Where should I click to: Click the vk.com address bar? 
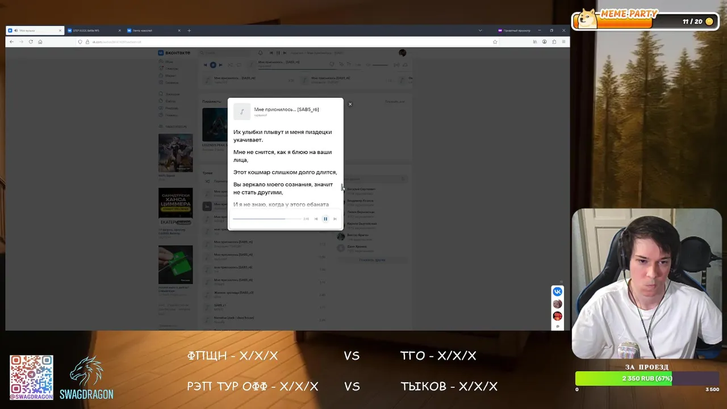(287, 41)
